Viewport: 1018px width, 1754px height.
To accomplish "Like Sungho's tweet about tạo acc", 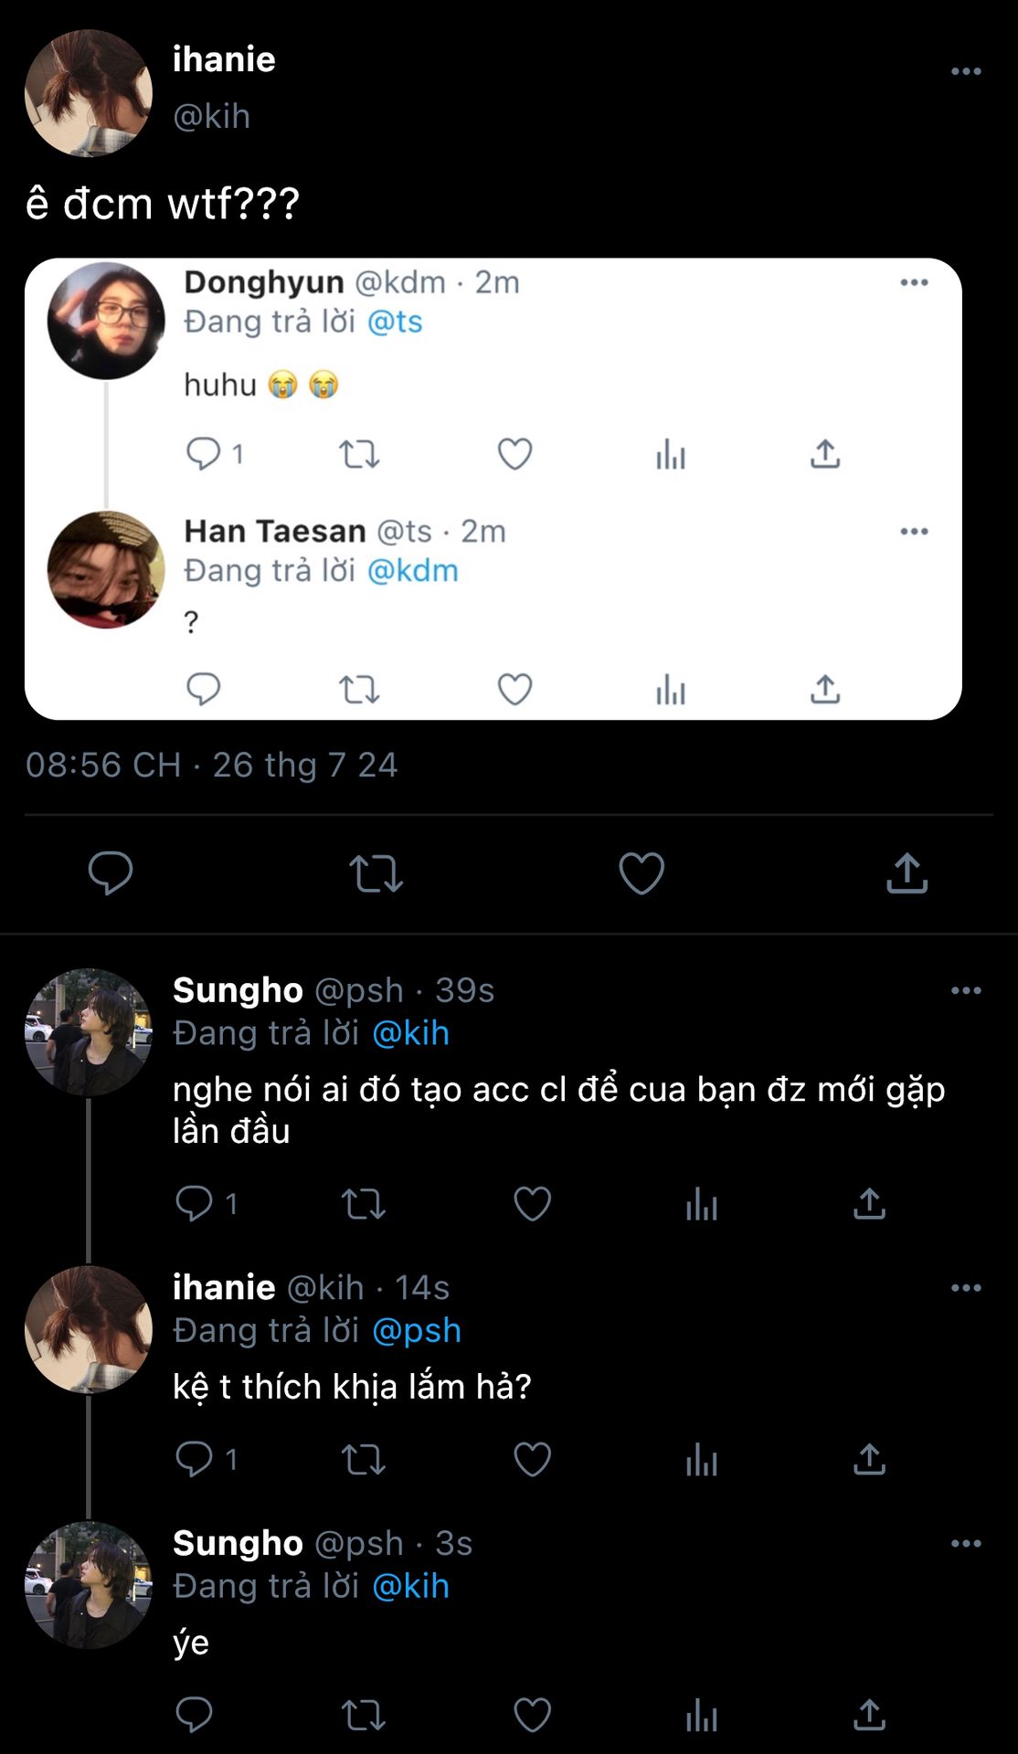I will [x=532, y=1204].
